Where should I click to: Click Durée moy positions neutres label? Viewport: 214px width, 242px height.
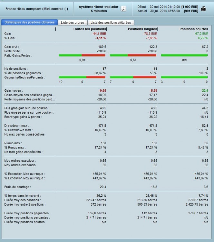(x=25, y=222)
